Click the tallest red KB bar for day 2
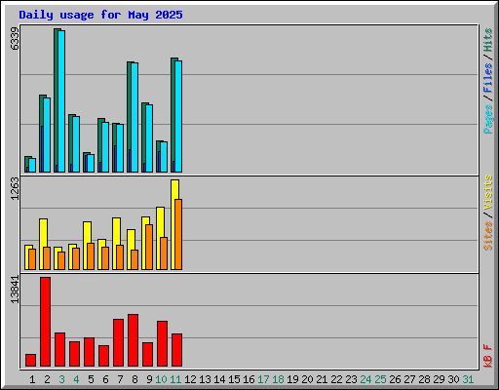This screenshot has width=499, height=390. coord(45,322)
